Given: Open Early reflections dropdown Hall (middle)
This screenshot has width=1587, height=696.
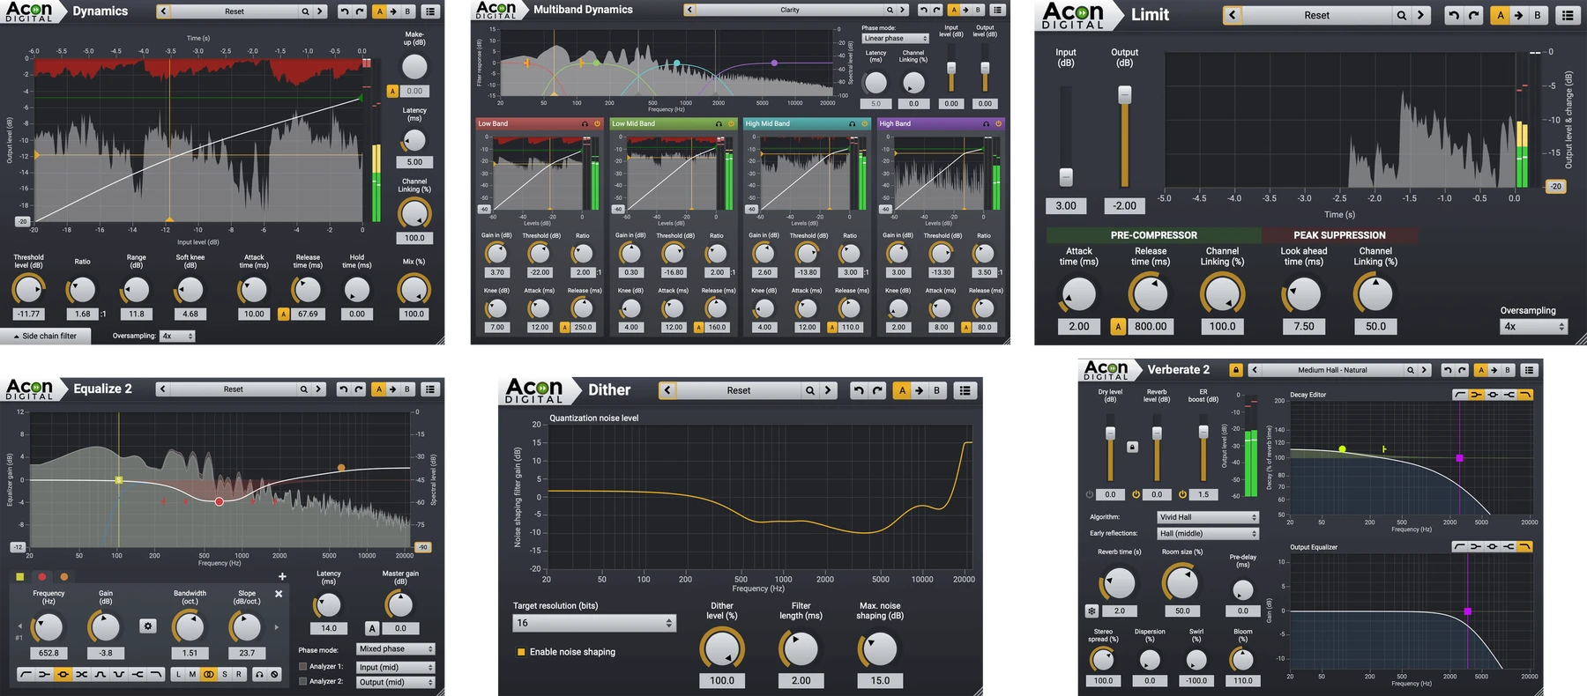Looking at the screenshot, I should 1208,533.
